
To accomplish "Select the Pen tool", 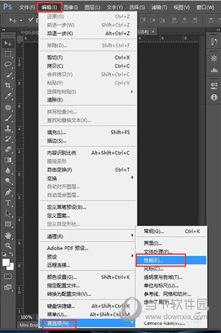I will 8,193.
